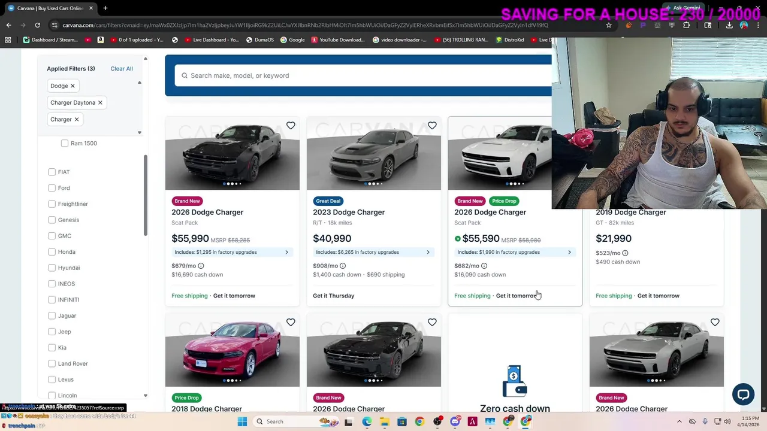Go back with browser back arrow
This screenshot has width=767, height=431.
pos(8,25)
